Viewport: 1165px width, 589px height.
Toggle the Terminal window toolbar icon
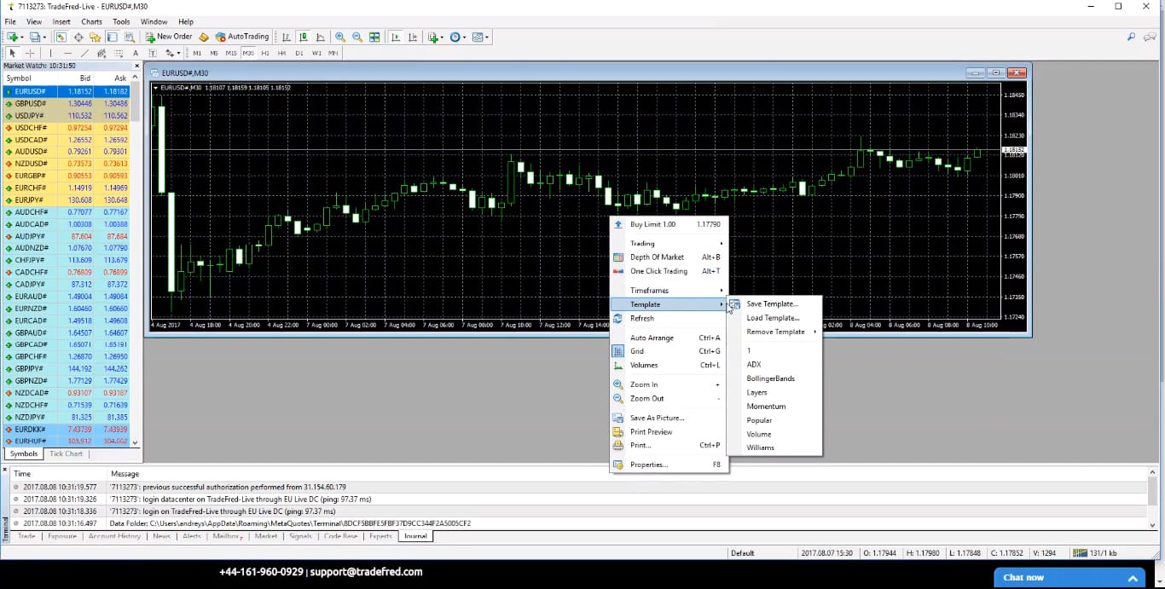112,37
